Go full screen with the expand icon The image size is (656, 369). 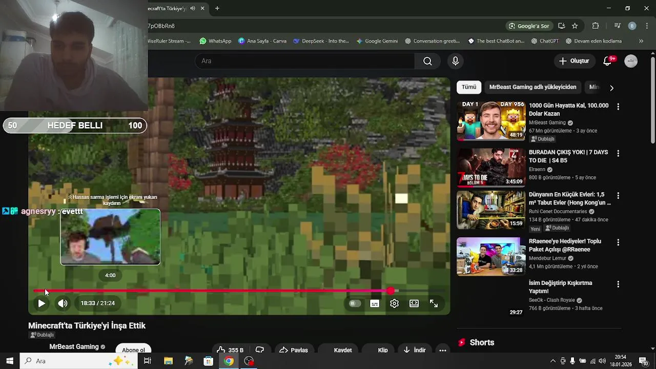[434, 303]
